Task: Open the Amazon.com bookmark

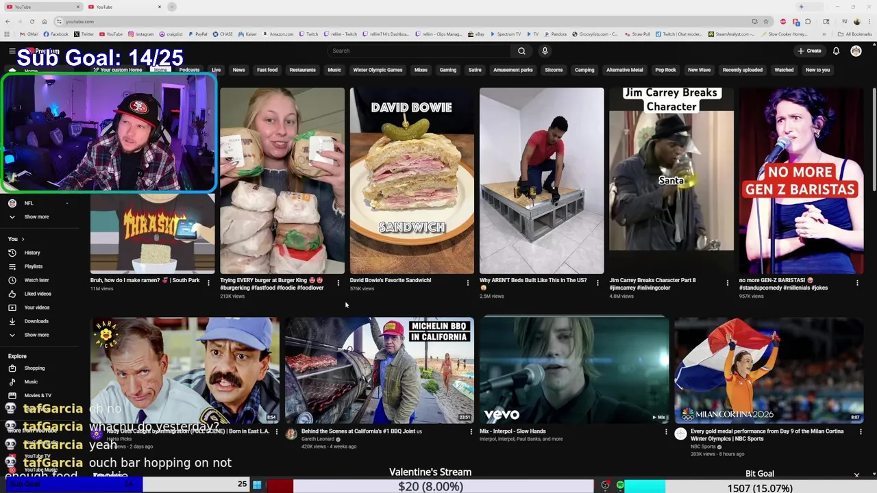Action: [x=277, y=34]
